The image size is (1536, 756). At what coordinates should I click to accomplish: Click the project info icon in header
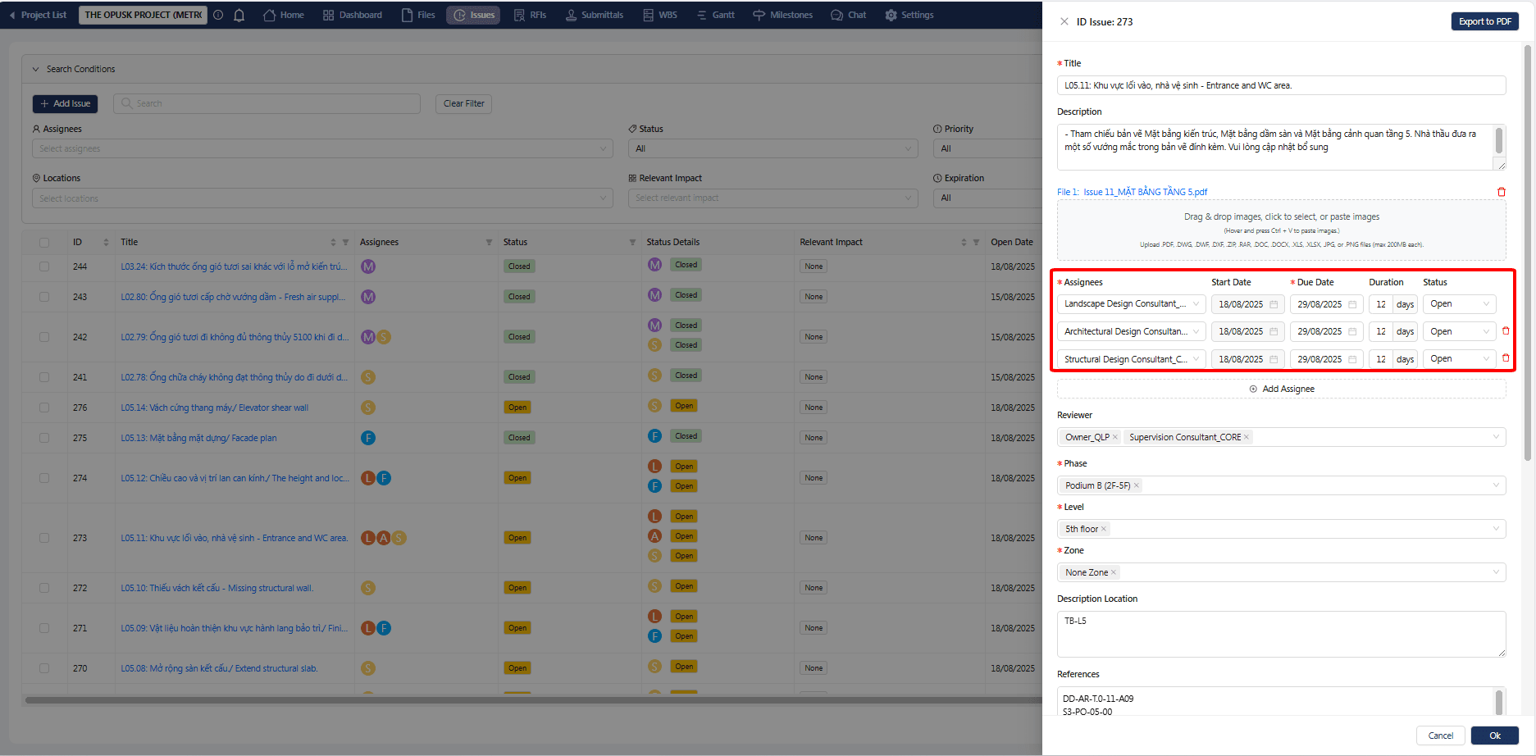coord(218,15)
